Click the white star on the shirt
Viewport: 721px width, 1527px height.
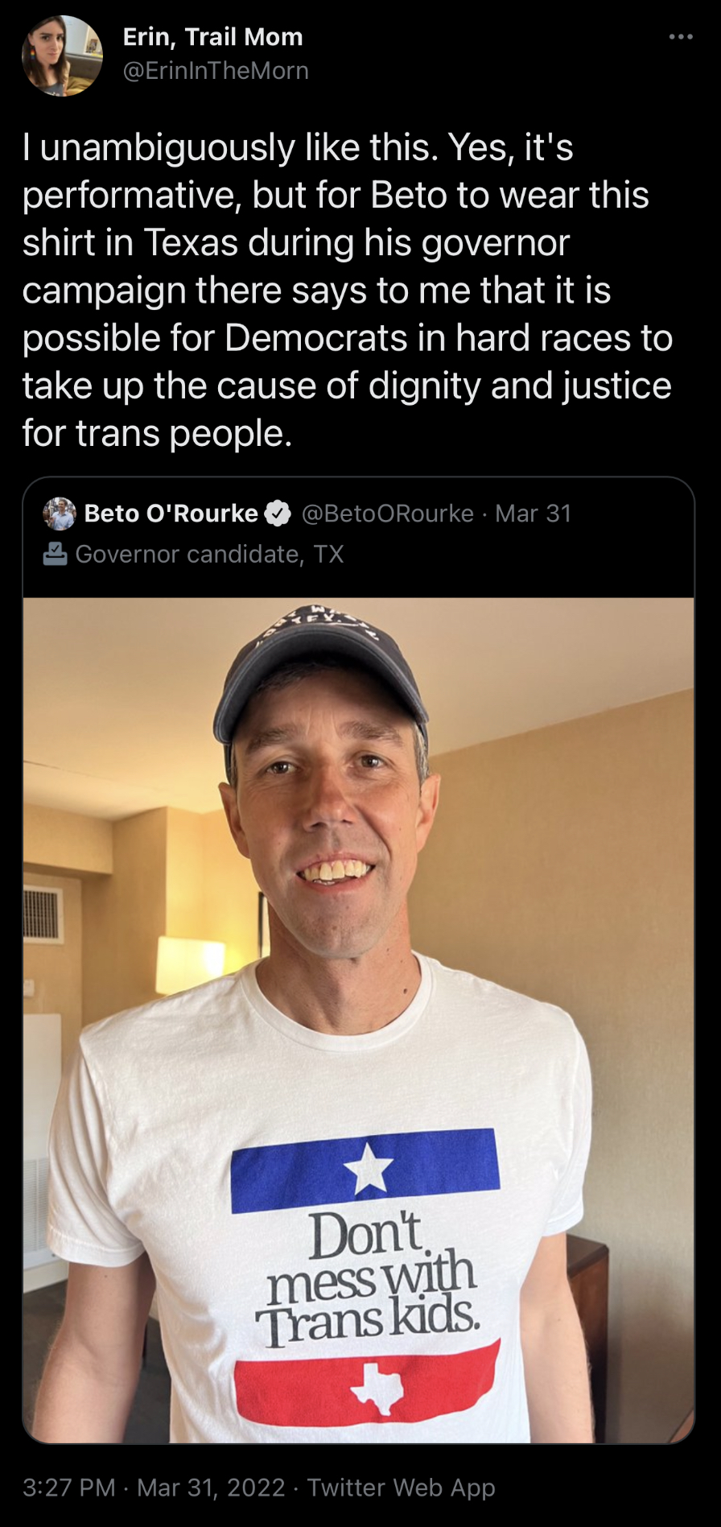point(369,1169)
